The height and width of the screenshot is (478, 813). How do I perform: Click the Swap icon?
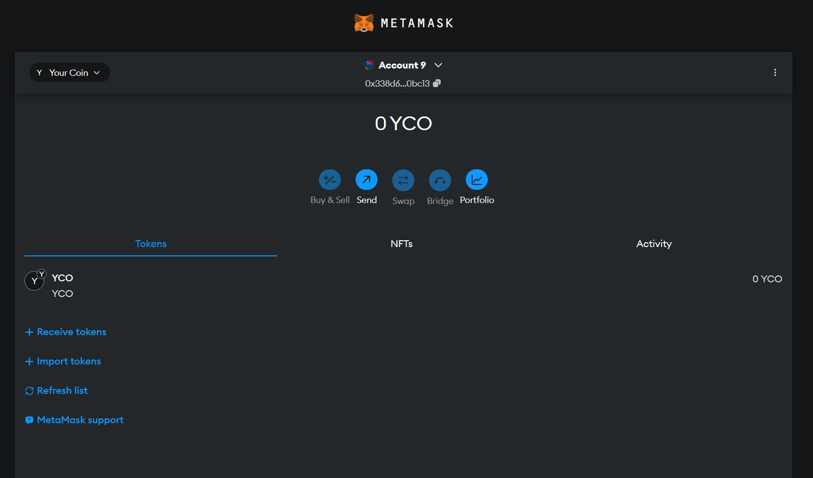[x=403, y=180]
